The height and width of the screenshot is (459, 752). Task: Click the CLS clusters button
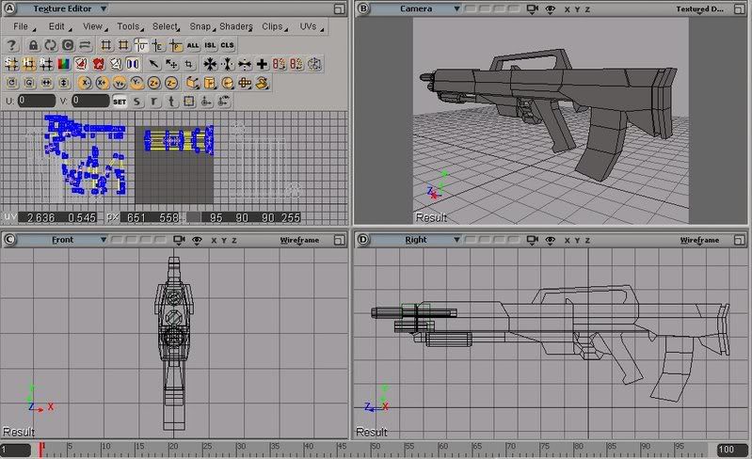click(x=228, y=45)
